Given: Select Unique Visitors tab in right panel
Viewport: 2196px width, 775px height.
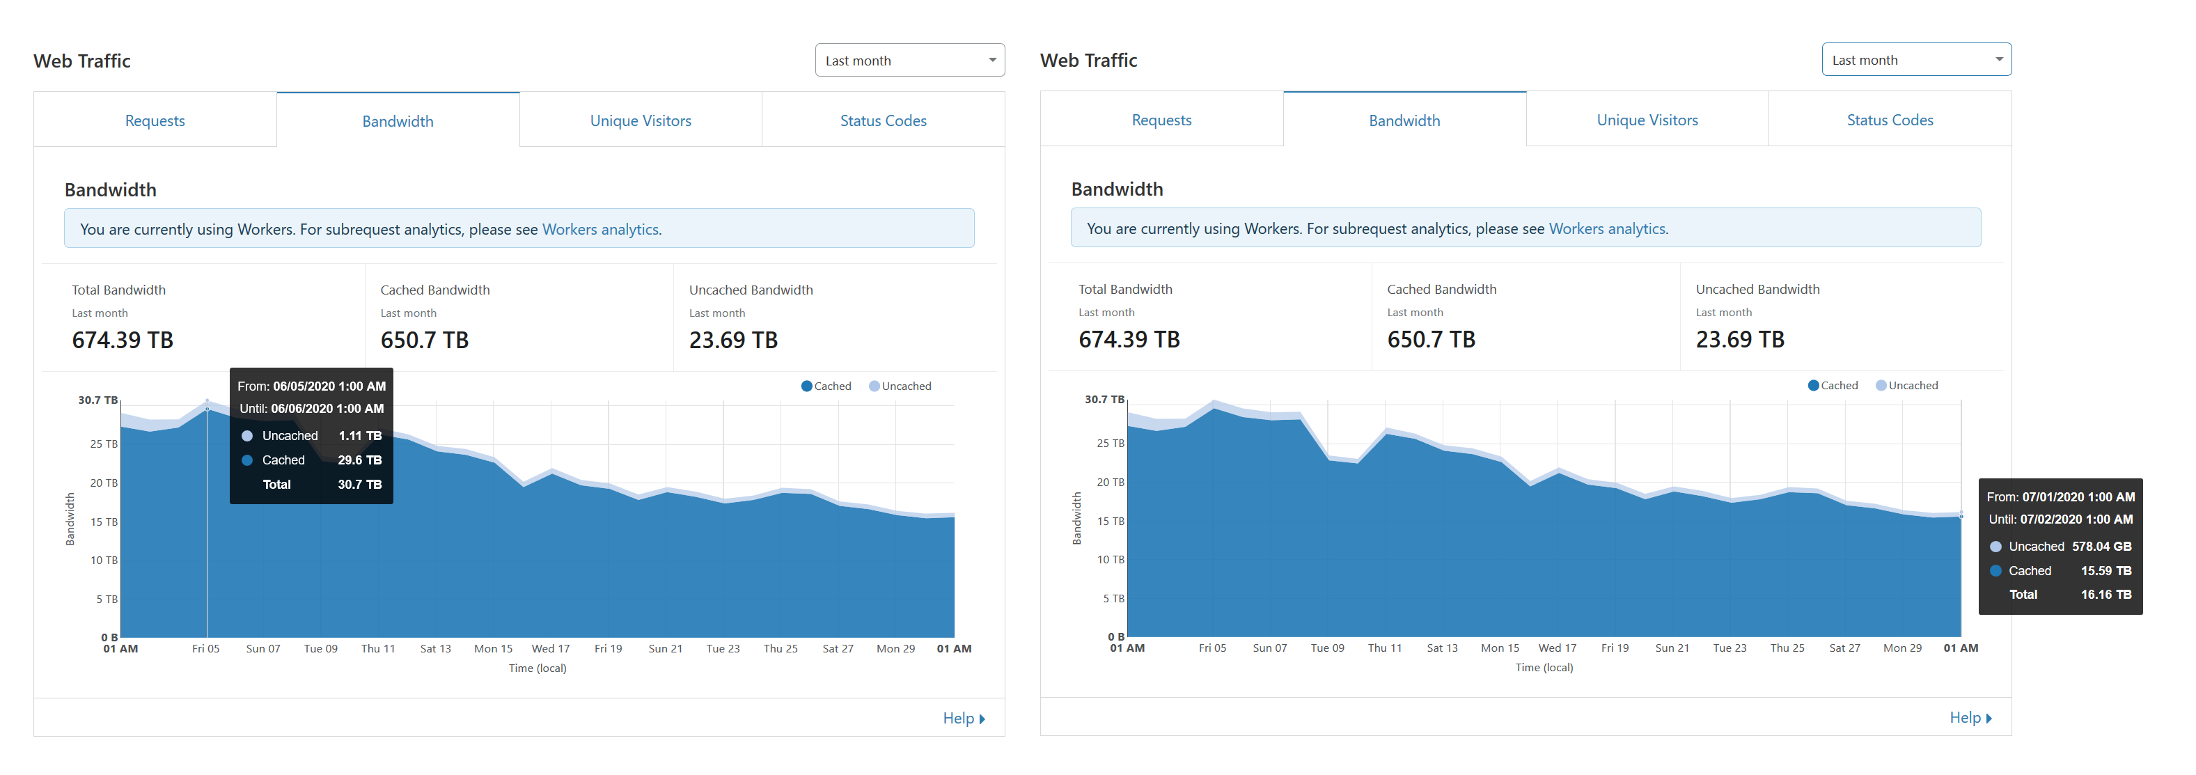Looking at the screenshot, I should click(1648, 119).
